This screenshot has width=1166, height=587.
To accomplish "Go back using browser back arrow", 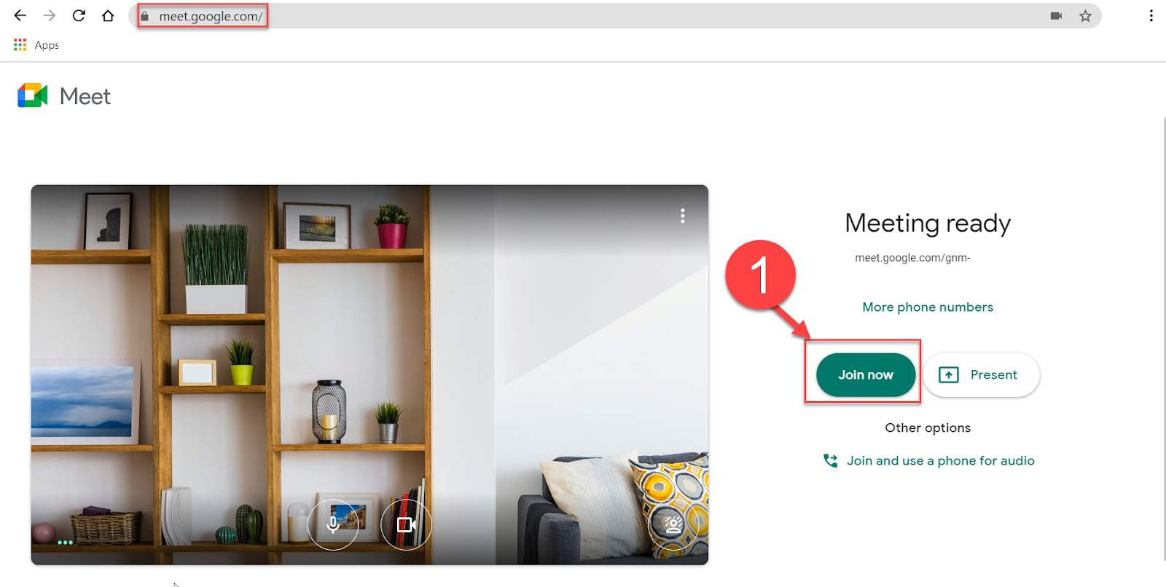I will (20, 15).
